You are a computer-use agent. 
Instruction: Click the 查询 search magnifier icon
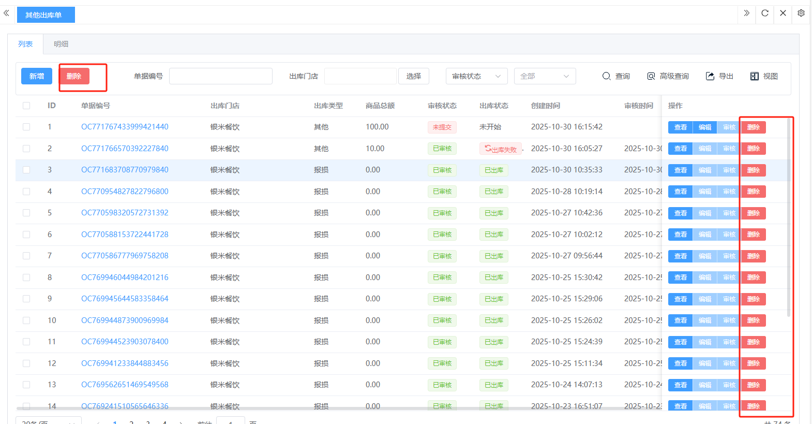tap(607, 76)
